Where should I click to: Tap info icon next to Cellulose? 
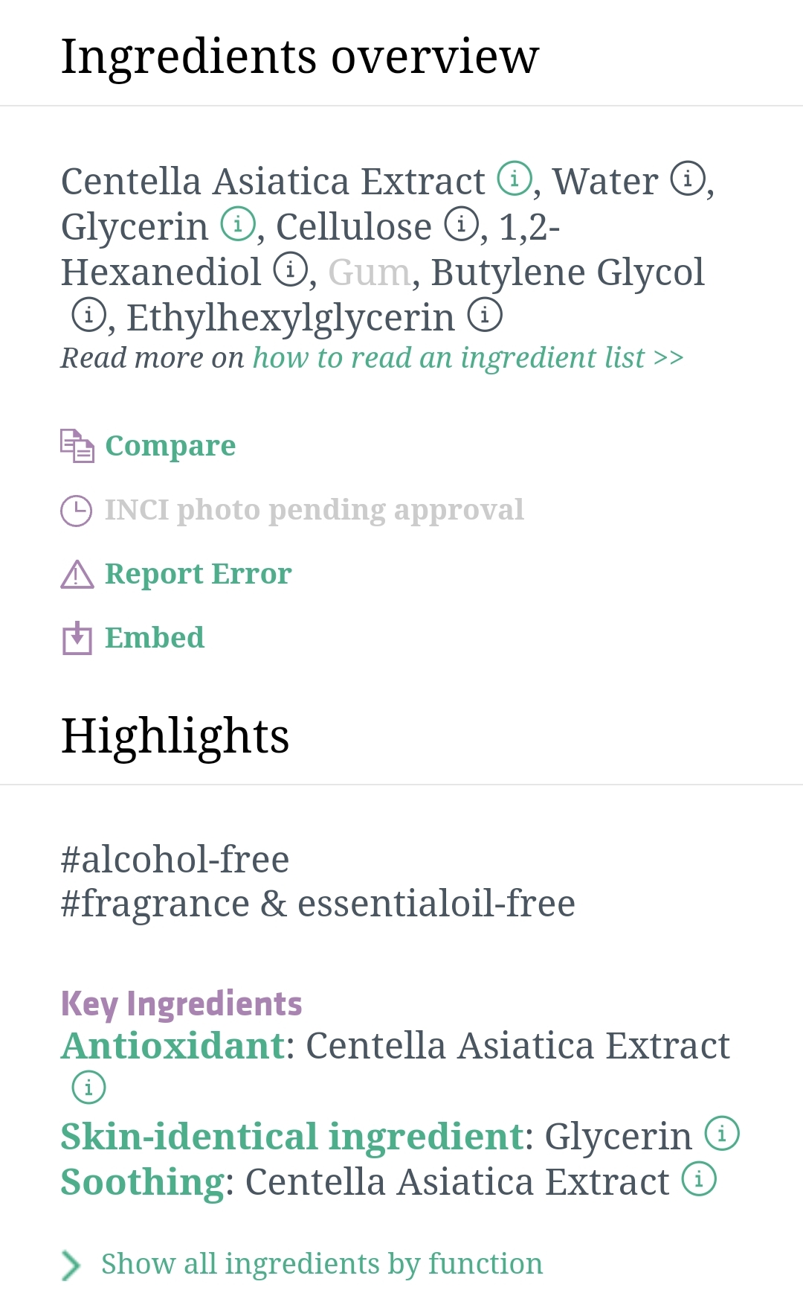coord(462,224)
